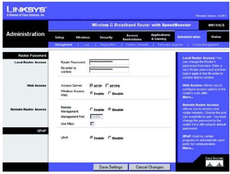Click the Save Settings button
This screenshot has width=230, height=174.
pos(111,167)
